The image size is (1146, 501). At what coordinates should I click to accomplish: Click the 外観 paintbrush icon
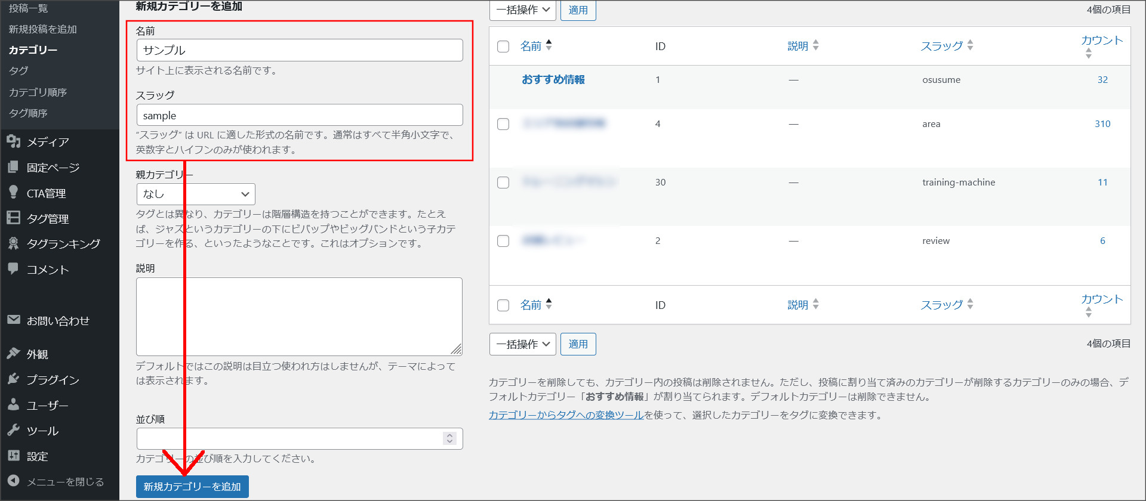(13, 354)
